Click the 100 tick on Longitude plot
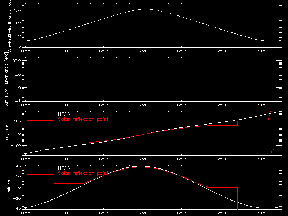Image resolution: width=288 pixels, height=216 pixels. tap(17, 121)
